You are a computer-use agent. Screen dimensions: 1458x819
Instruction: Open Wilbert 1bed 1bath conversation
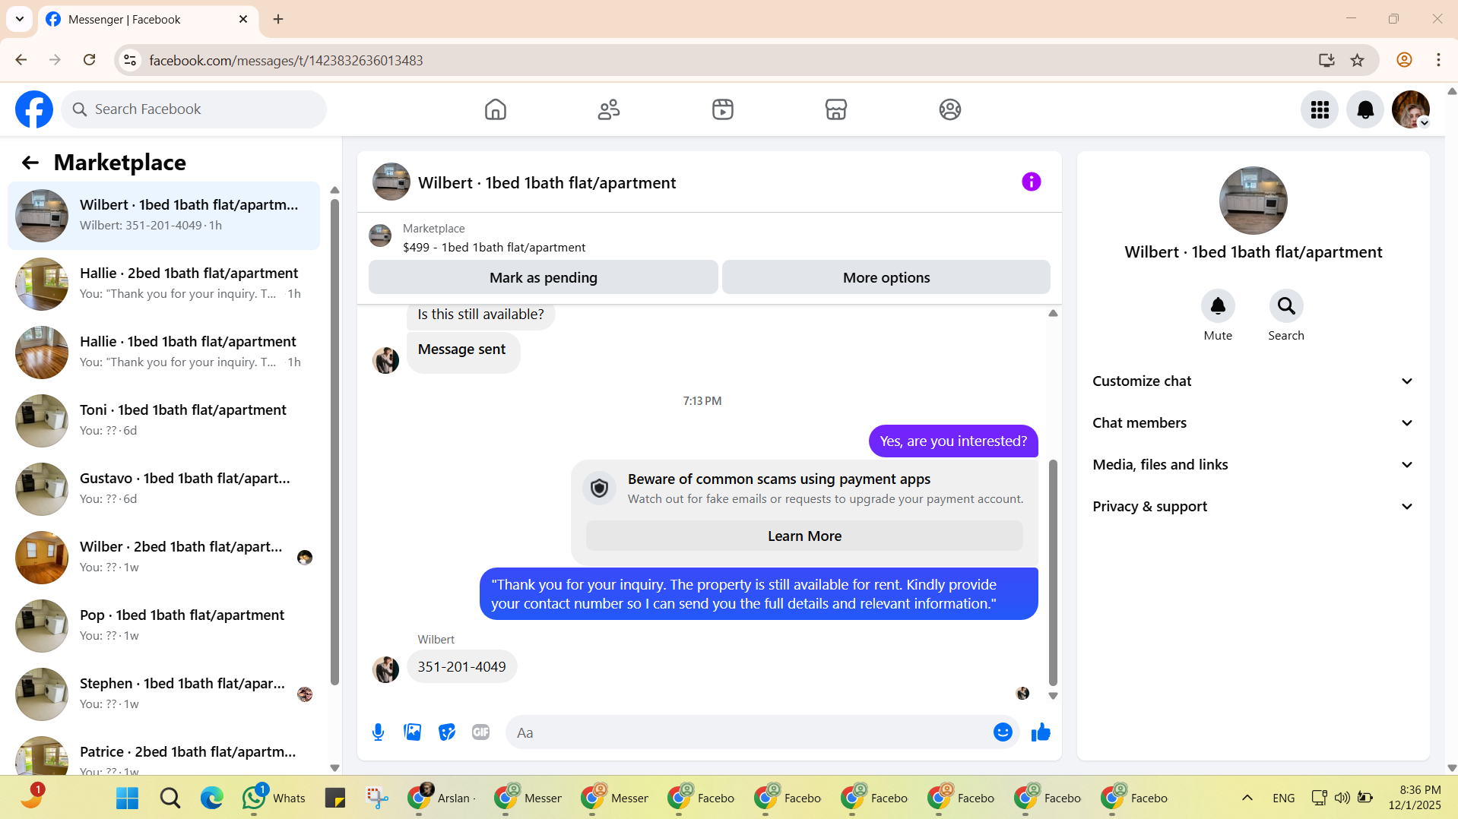tap(163, 216)
